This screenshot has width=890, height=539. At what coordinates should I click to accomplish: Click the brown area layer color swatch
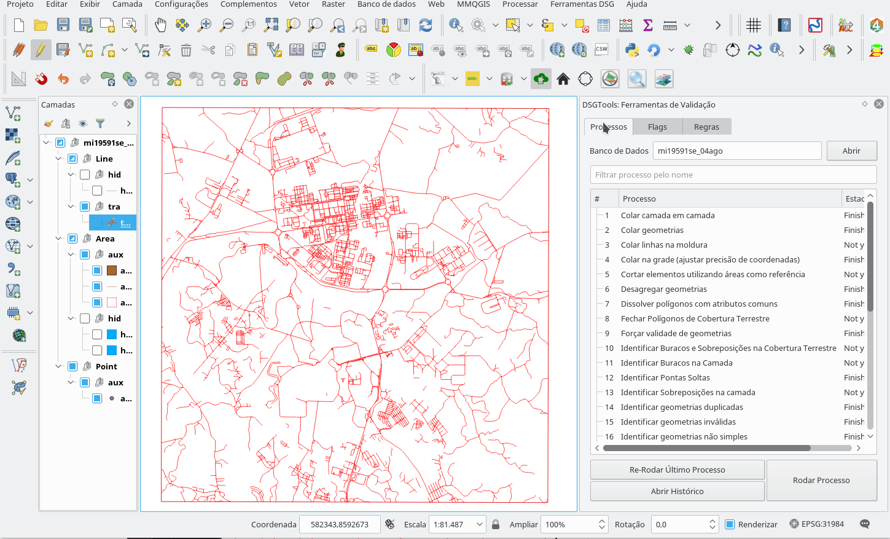pyautogui.click(x=112, y=270)
